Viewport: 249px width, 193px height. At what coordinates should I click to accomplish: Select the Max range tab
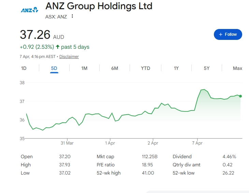pyautogui.click(x=237, y=68)
